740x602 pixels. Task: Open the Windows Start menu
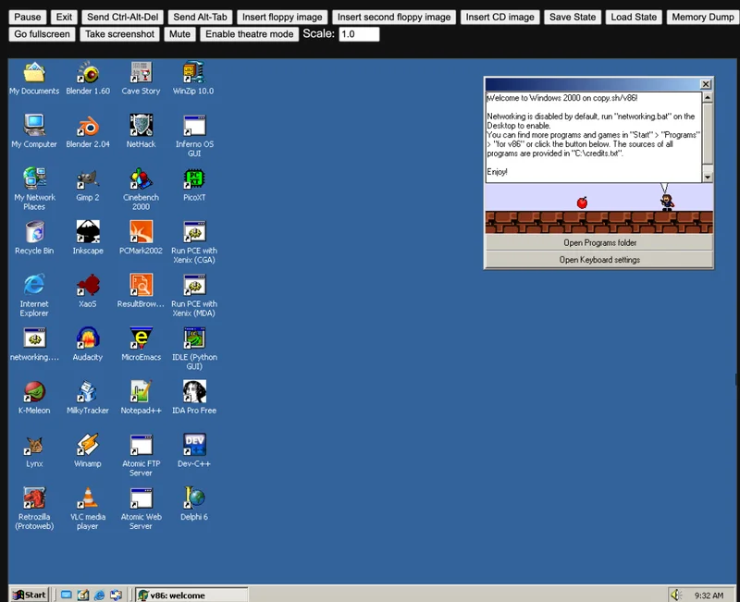click(29, 595)
